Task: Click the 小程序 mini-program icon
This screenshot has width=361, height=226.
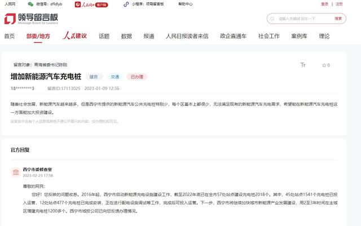Action: 128,4
